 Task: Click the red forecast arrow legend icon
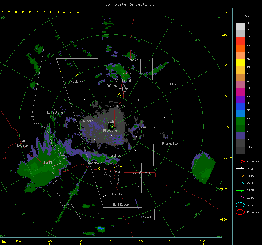[240, 161]
